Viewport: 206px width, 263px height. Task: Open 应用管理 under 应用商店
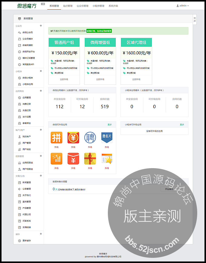pyautogui.click(x=27, y=98)
